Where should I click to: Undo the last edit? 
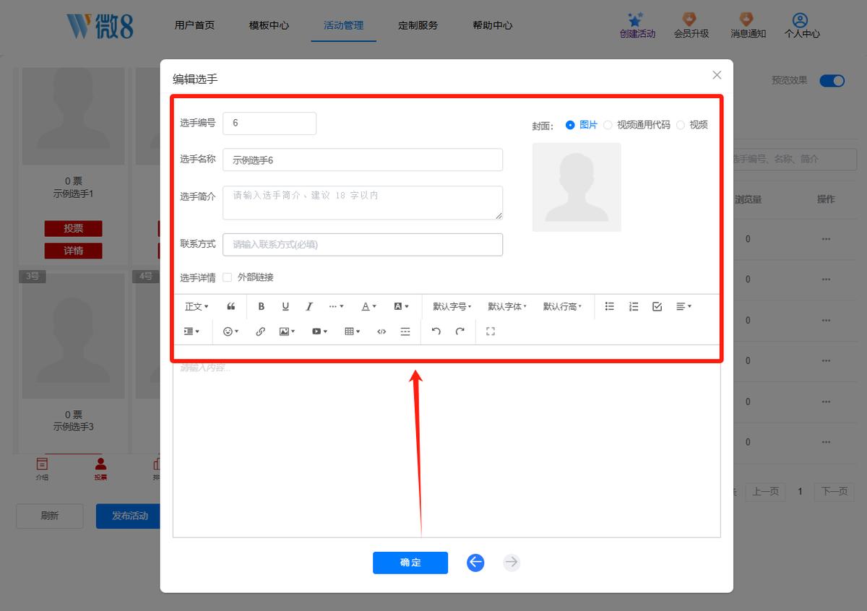tap(436, 331)
